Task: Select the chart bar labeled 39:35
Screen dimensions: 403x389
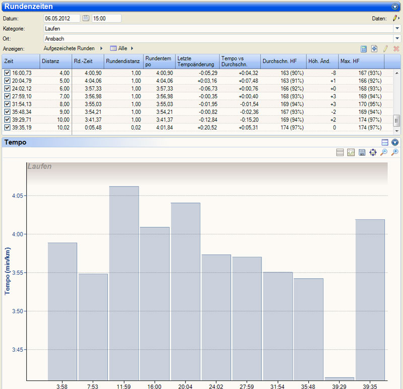Action: (x=370, y=300)
